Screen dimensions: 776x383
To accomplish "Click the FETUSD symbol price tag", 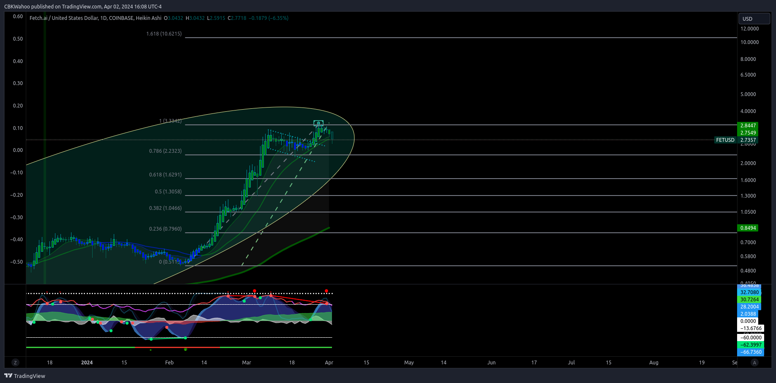I will tap(725, 140).
